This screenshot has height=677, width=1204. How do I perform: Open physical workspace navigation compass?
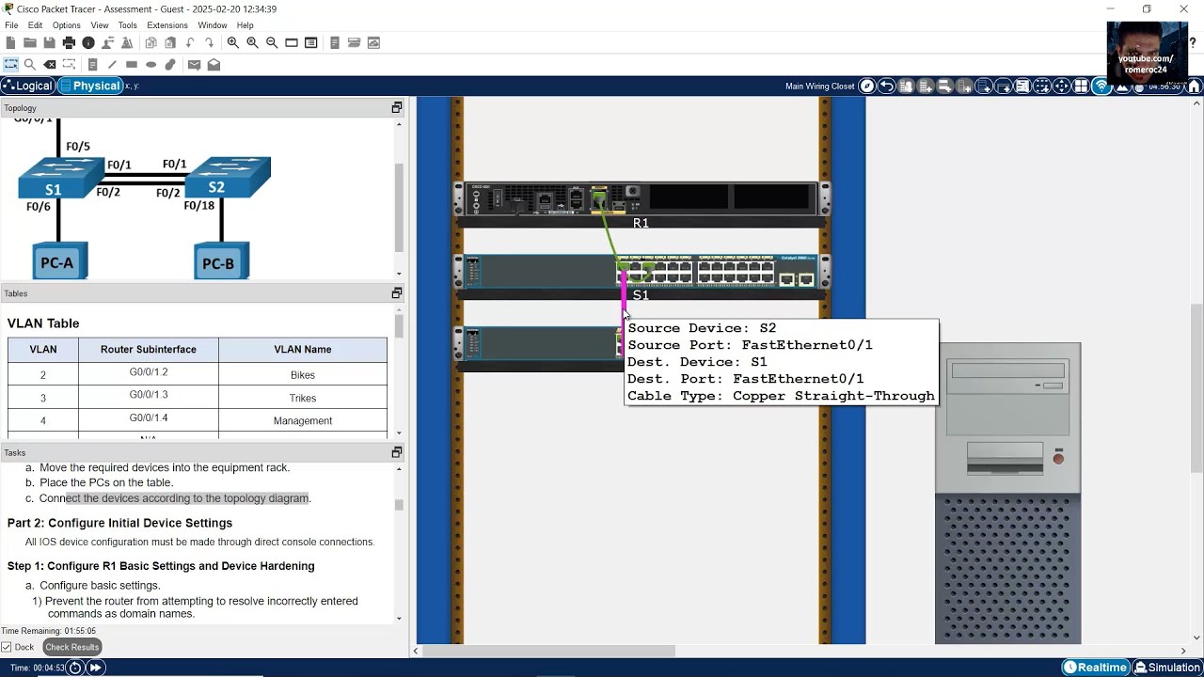(867, 86)
